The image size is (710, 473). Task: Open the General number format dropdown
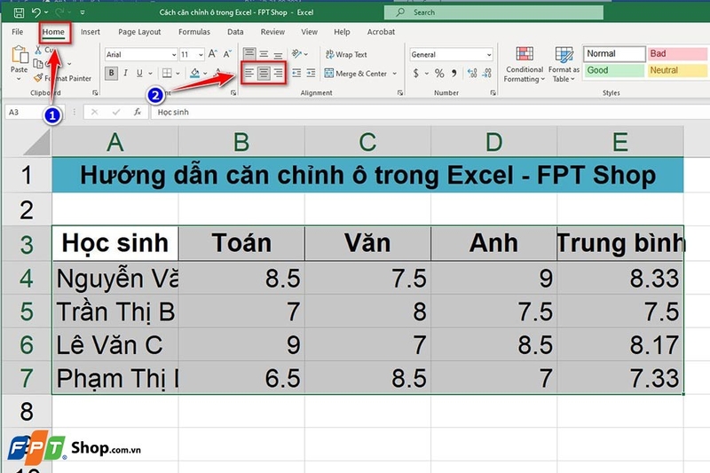(x=489, y=55)
